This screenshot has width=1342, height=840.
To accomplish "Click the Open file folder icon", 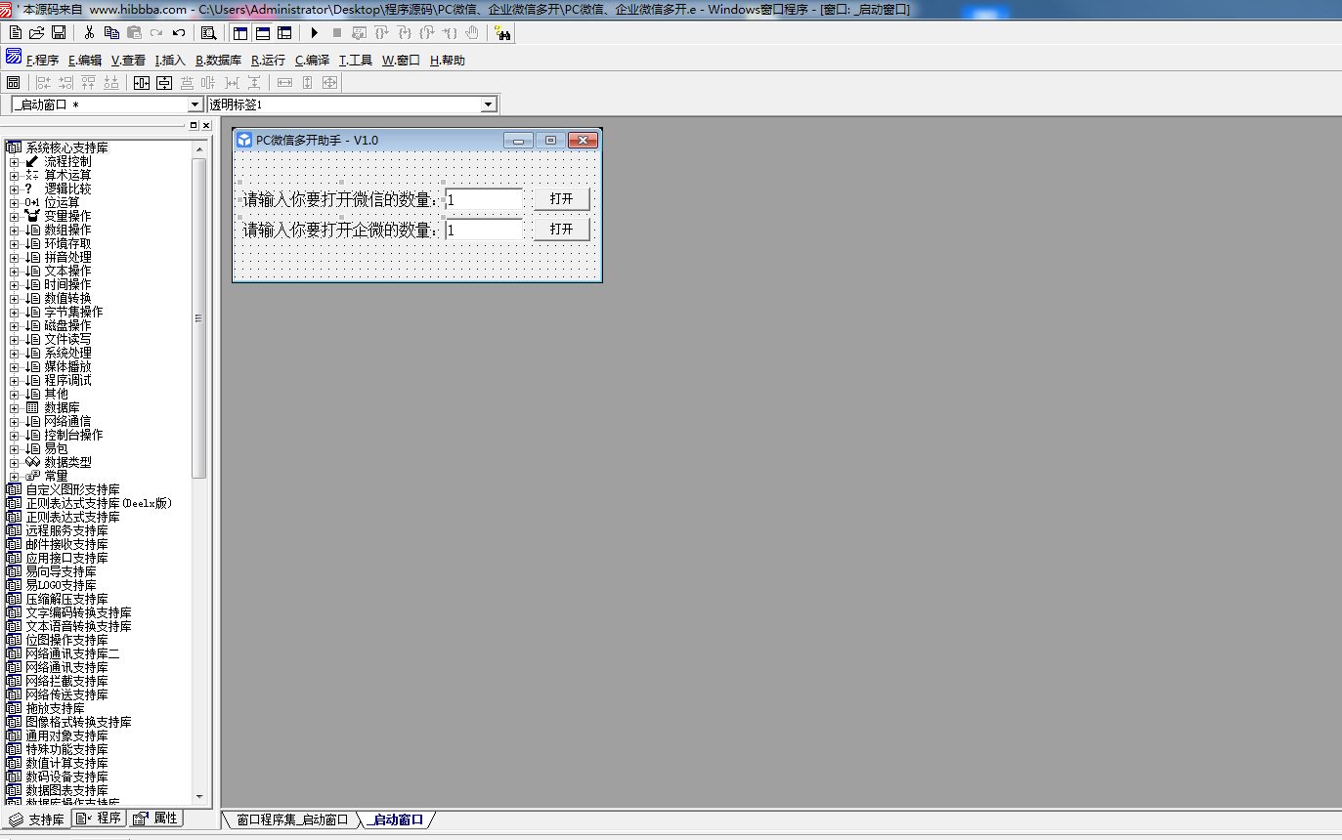I will tap(36, 33).
